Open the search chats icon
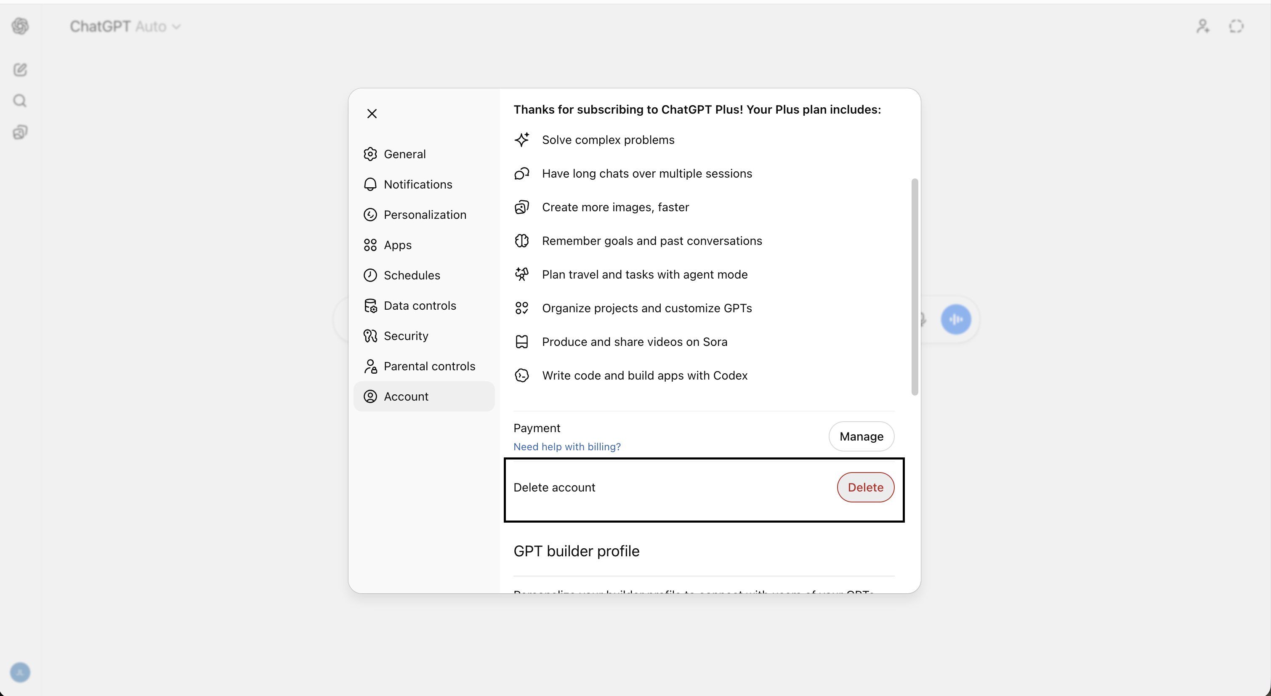 tap(20, 101)
